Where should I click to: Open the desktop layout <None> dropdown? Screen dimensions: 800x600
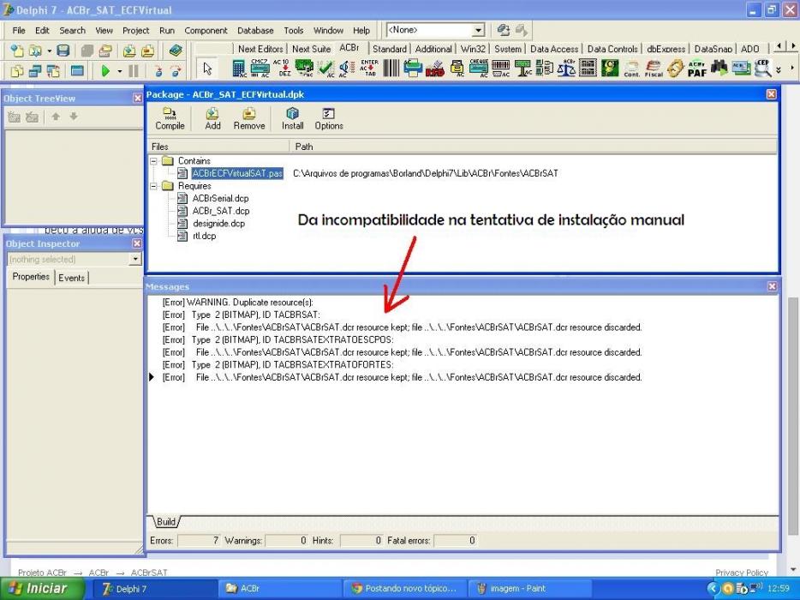pos(478,30)
